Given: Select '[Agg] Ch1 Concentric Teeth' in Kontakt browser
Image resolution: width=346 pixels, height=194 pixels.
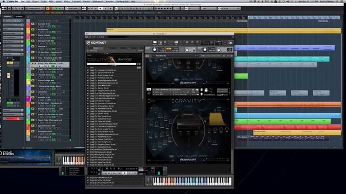Looking at the screenshot, I should coord(103,70).
